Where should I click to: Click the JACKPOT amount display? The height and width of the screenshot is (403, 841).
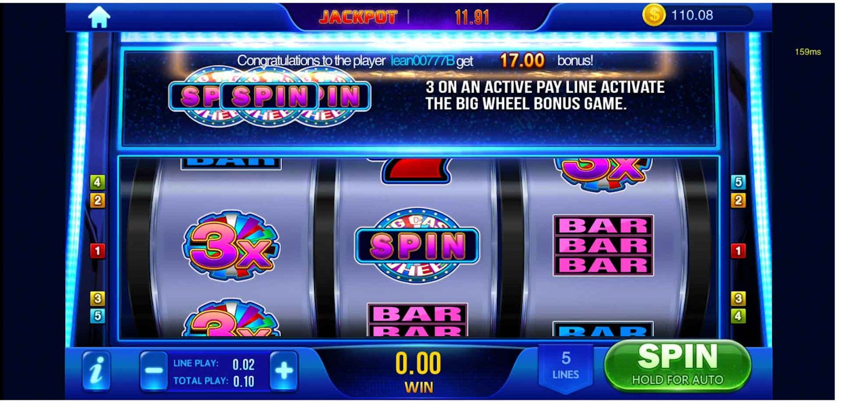471,17
